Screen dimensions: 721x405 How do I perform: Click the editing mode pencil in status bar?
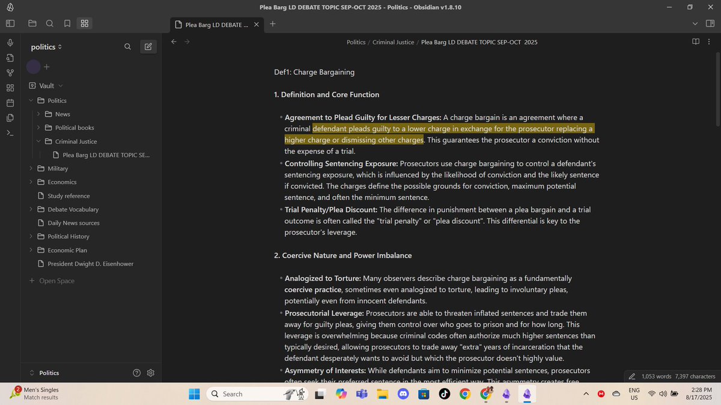[x=631, y=376]
